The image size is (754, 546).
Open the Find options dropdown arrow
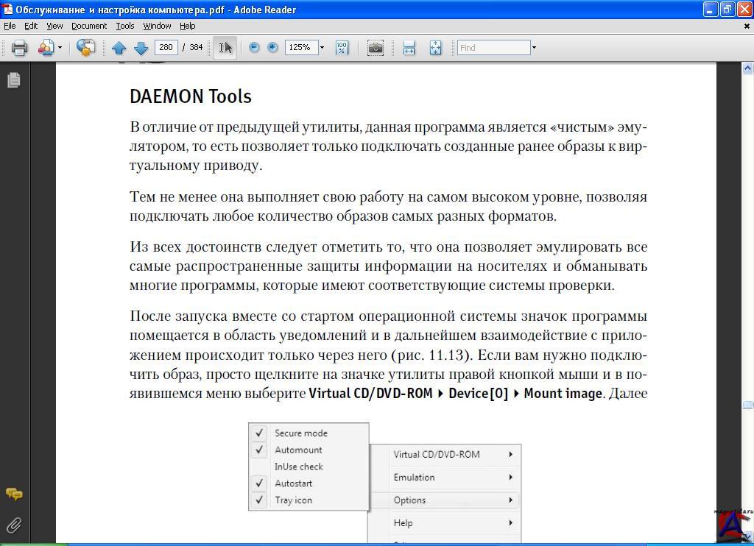[534, 48]
